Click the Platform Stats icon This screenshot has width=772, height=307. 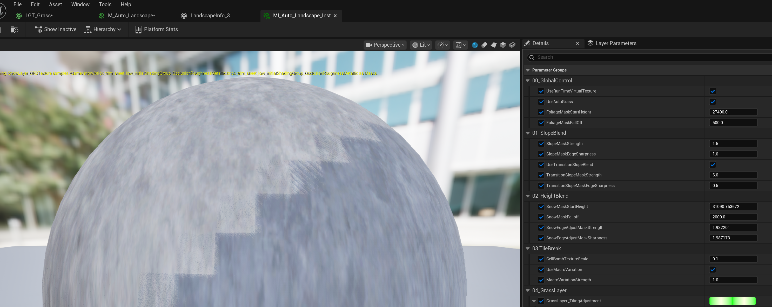(138, 29)
